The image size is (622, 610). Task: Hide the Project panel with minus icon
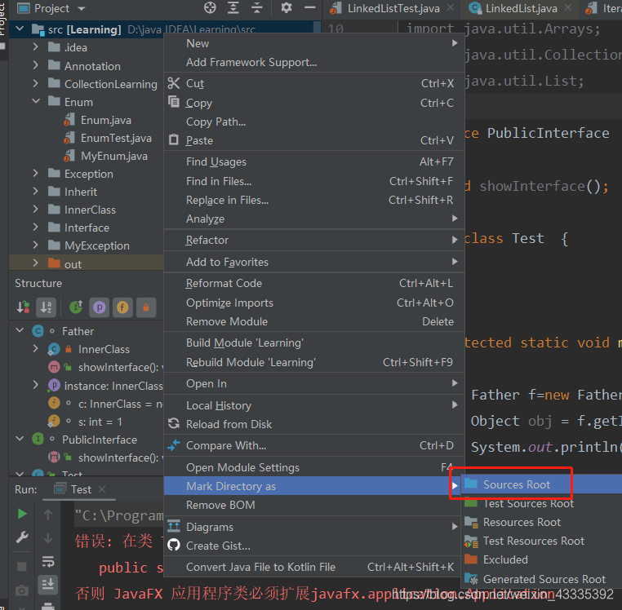310,8
